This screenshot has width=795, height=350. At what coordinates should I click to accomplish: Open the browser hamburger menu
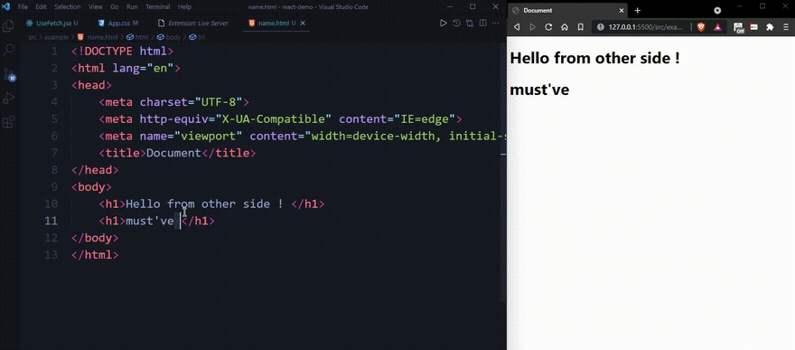785,27
